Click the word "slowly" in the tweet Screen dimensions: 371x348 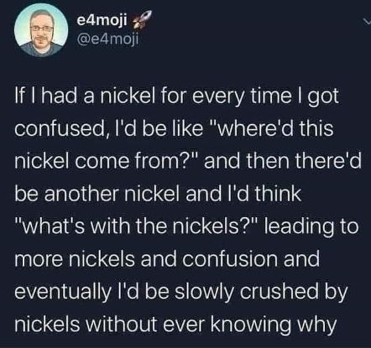202,293
